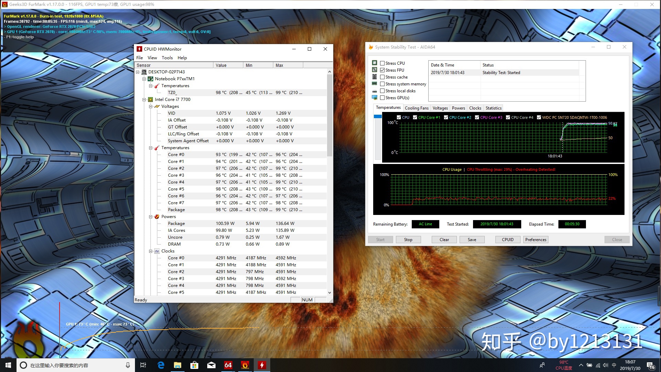
Task: Toggle CPU Core #3 graph checkbox
Action: 477,117
